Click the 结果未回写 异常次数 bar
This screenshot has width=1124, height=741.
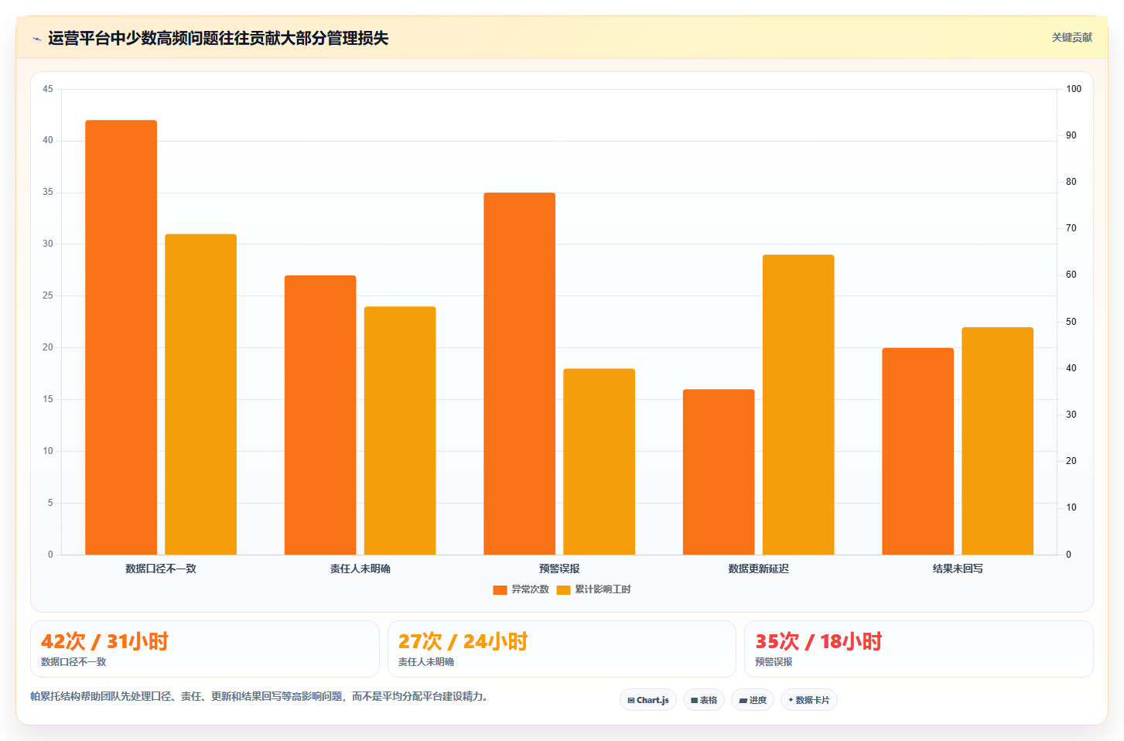tap(917, 451)
